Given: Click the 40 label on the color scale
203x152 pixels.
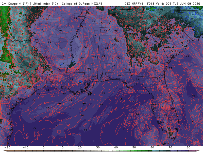Looking at the screenshot, I should [116, 147].
